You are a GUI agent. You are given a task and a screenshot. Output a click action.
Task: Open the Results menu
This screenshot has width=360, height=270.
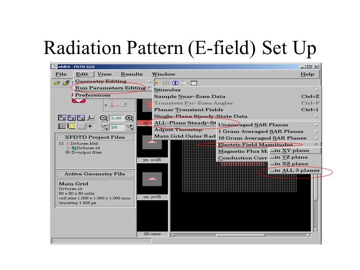coord(132,74)
